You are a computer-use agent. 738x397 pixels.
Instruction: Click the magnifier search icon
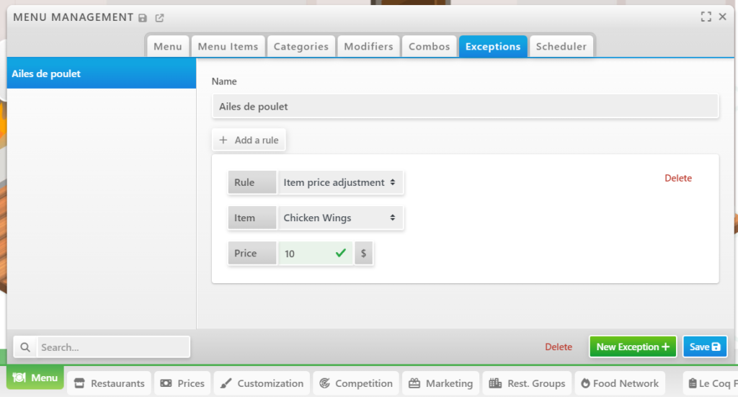(x=25, y=347)
